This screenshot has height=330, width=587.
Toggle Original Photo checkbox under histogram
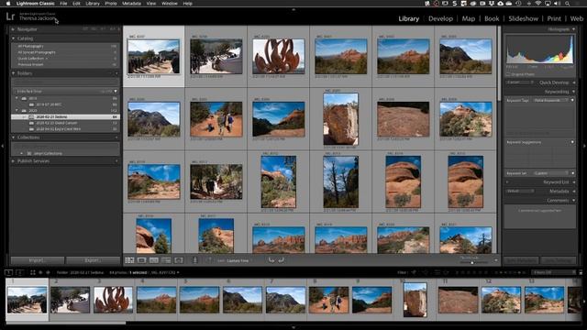click(508, 74)
